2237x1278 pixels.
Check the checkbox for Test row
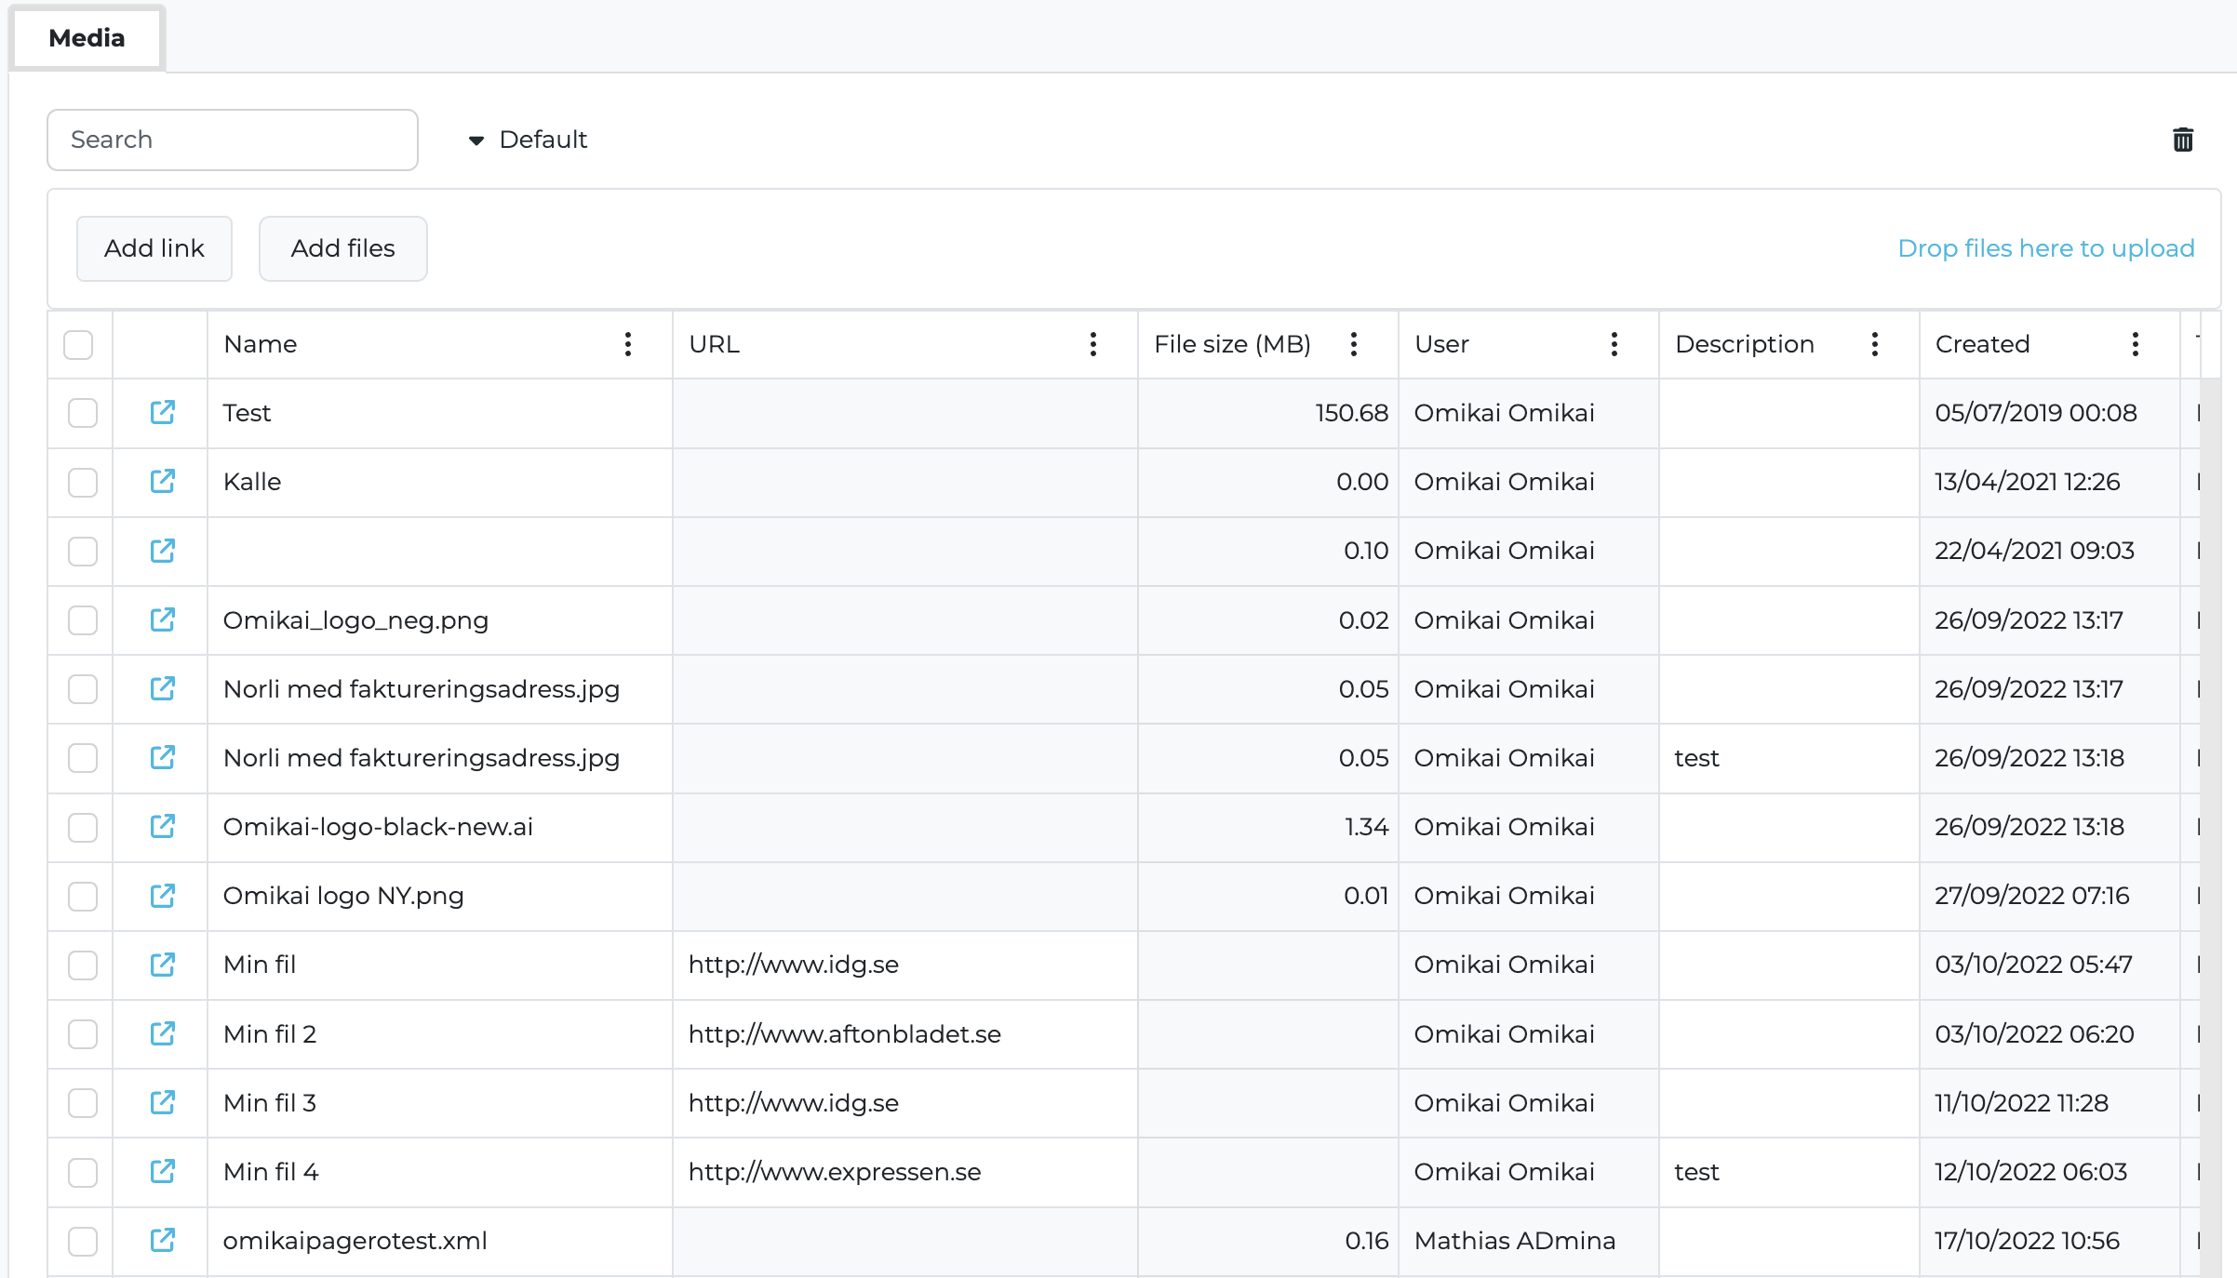(83, 413)
